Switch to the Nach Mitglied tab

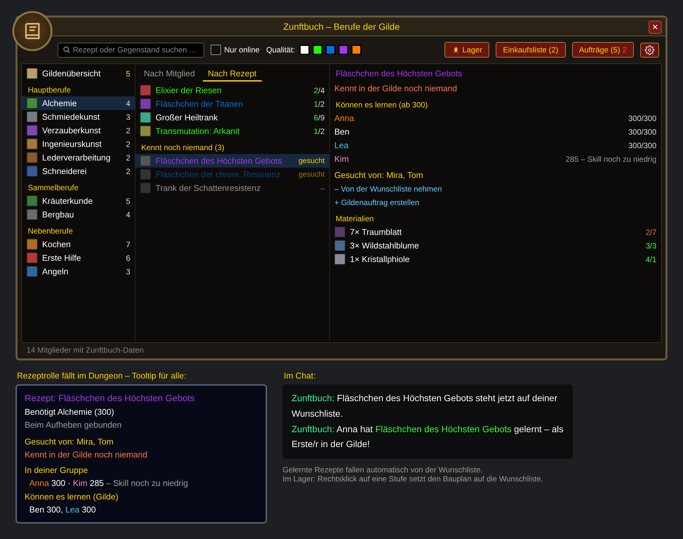click(x=169, y=73)
